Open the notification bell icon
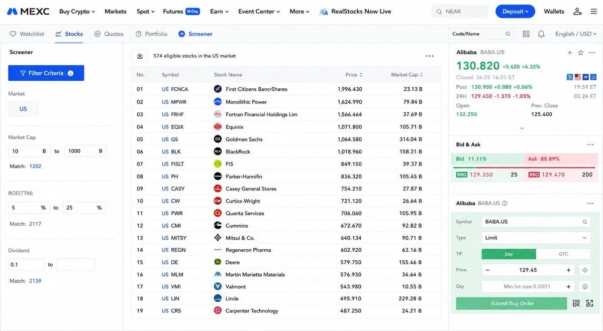This screenshot has height=331, width=603. (541, 34)
